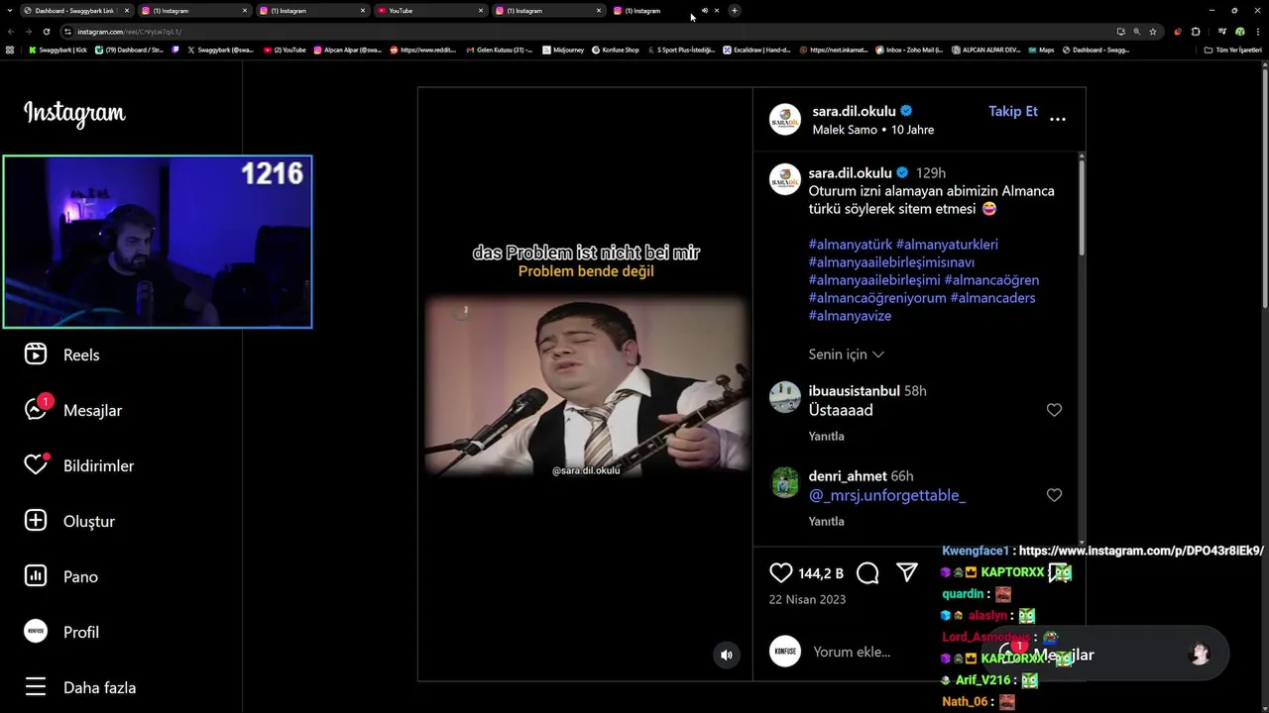This screenshot has height=713, width=1269.
Task: Click the Takip Et follow button
Action: 1013,111
